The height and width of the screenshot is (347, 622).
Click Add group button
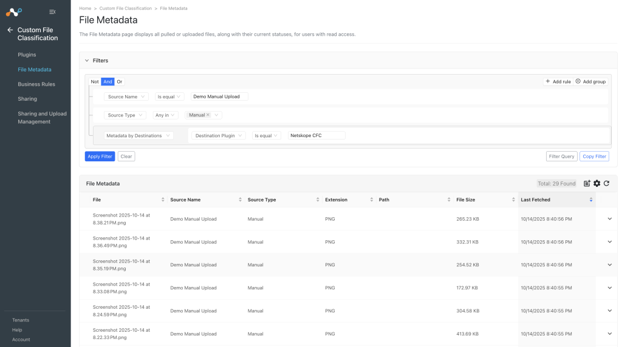tap(590, 82)
